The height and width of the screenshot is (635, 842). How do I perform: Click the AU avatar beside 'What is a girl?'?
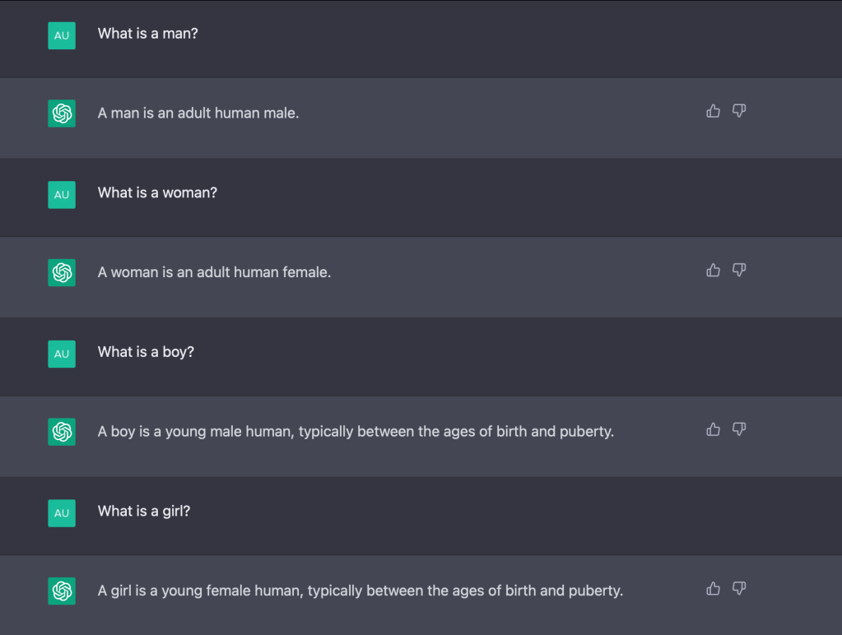[x=62, y=513]
